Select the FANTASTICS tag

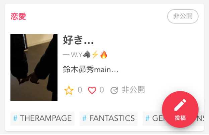[x=109, y=119]
